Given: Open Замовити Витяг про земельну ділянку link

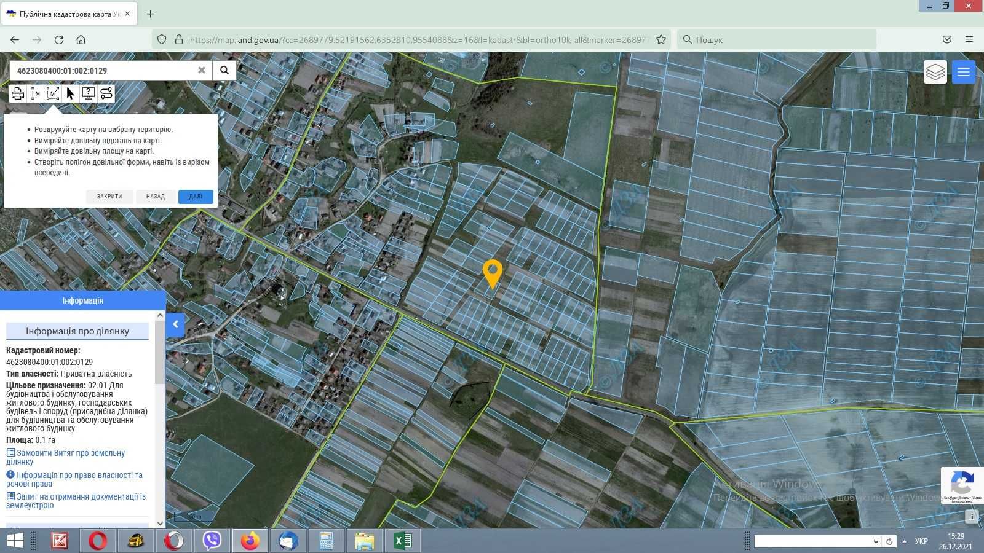Looking at the screenshot, I should click(x=66, y=457).
